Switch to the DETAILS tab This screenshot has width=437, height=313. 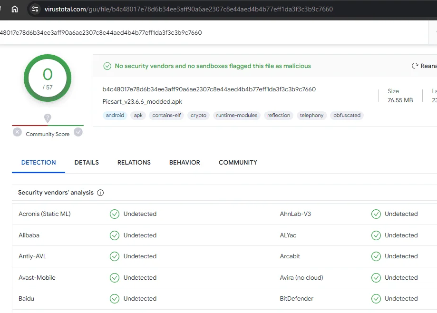coord(87,163)
